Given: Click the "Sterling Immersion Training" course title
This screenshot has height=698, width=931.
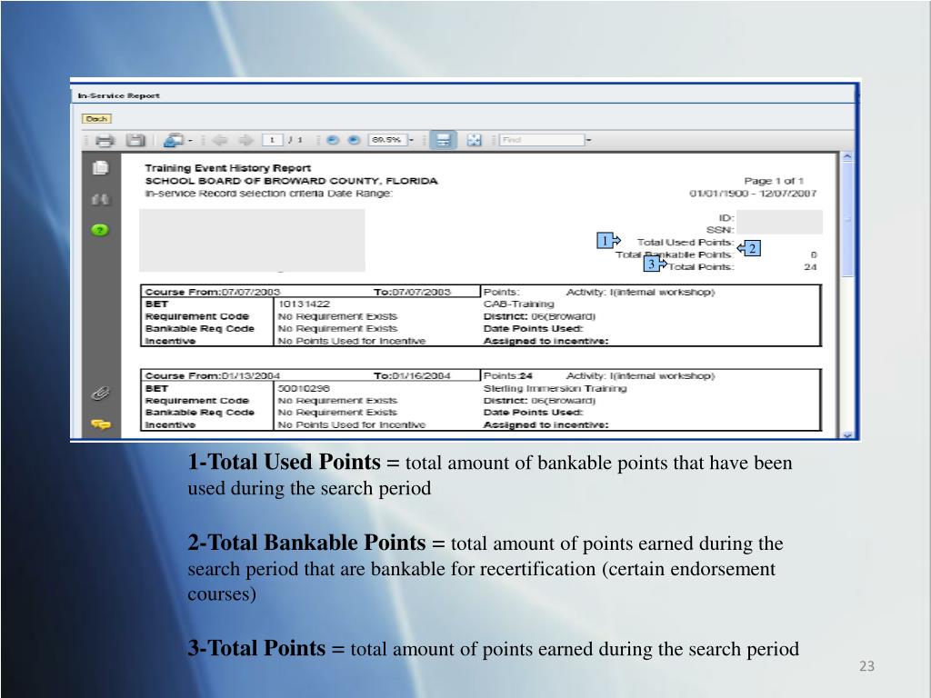Looking at the screenshot, I should pos(556,388).
